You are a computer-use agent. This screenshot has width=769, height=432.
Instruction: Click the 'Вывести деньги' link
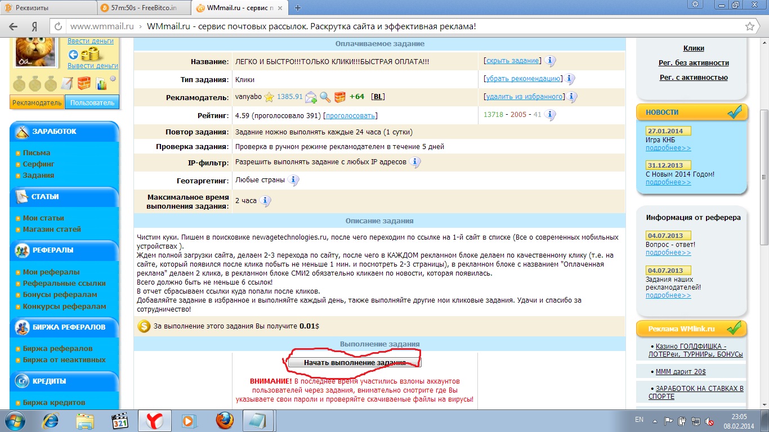pyautogui.click(x=93, y=66)
